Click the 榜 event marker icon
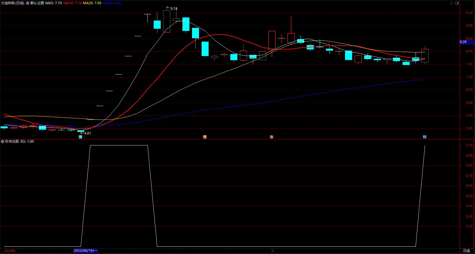Viewport: 475px width, 254px height. point(205,137)
